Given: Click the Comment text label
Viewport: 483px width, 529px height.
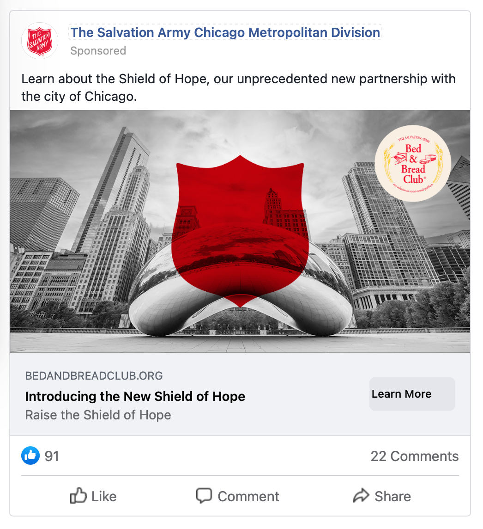Looking at the screenshot, I should [248, 497].
